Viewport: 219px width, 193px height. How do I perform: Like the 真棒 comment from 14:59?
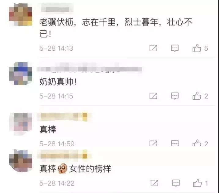(197, 143)
